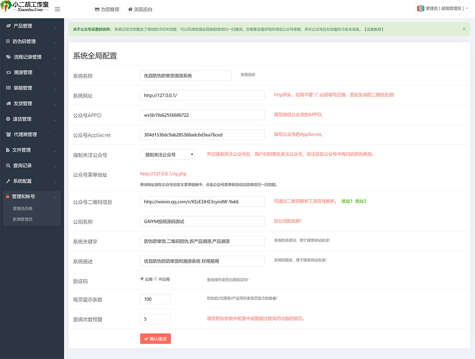
Task: Select 代理商管理 from the sidebar
Action: pos(25,134)
